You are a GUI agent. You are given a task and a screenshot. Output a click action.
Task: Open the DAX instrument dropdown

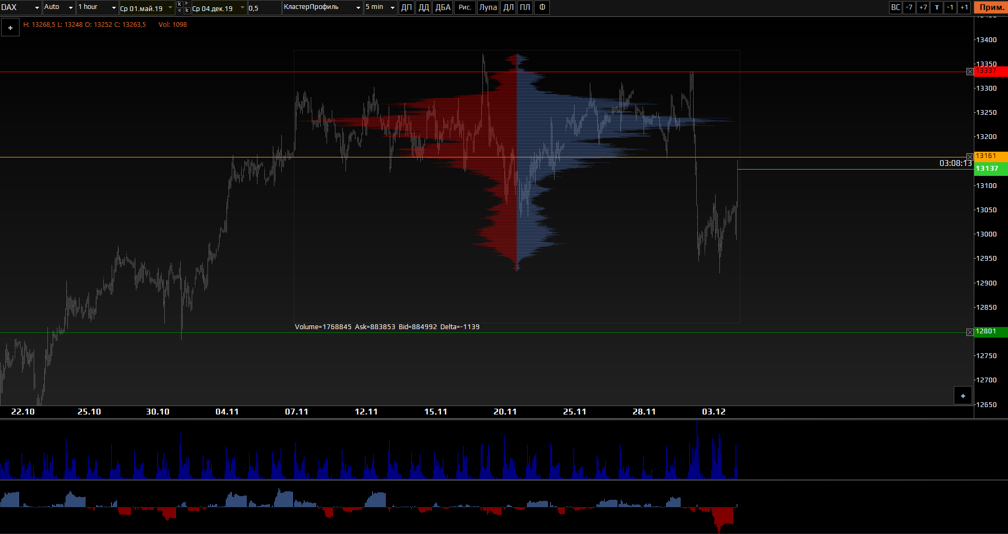tap(21, 7)
